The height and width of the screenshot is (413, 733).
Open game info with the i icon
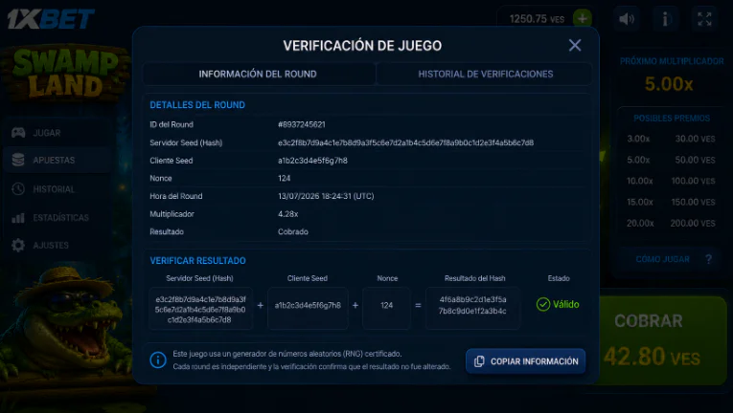[x=665, y=19]
